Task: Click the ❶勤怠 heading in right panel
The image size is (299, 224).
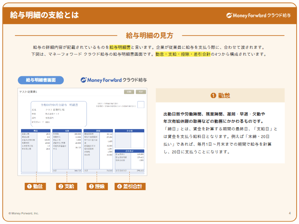Action: (x=220, y=95)
